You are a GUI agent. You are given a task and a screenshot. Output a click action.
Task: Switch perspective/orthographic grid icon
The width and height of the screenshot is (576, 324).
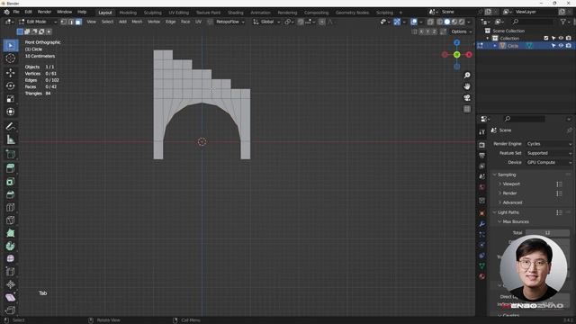467,109
